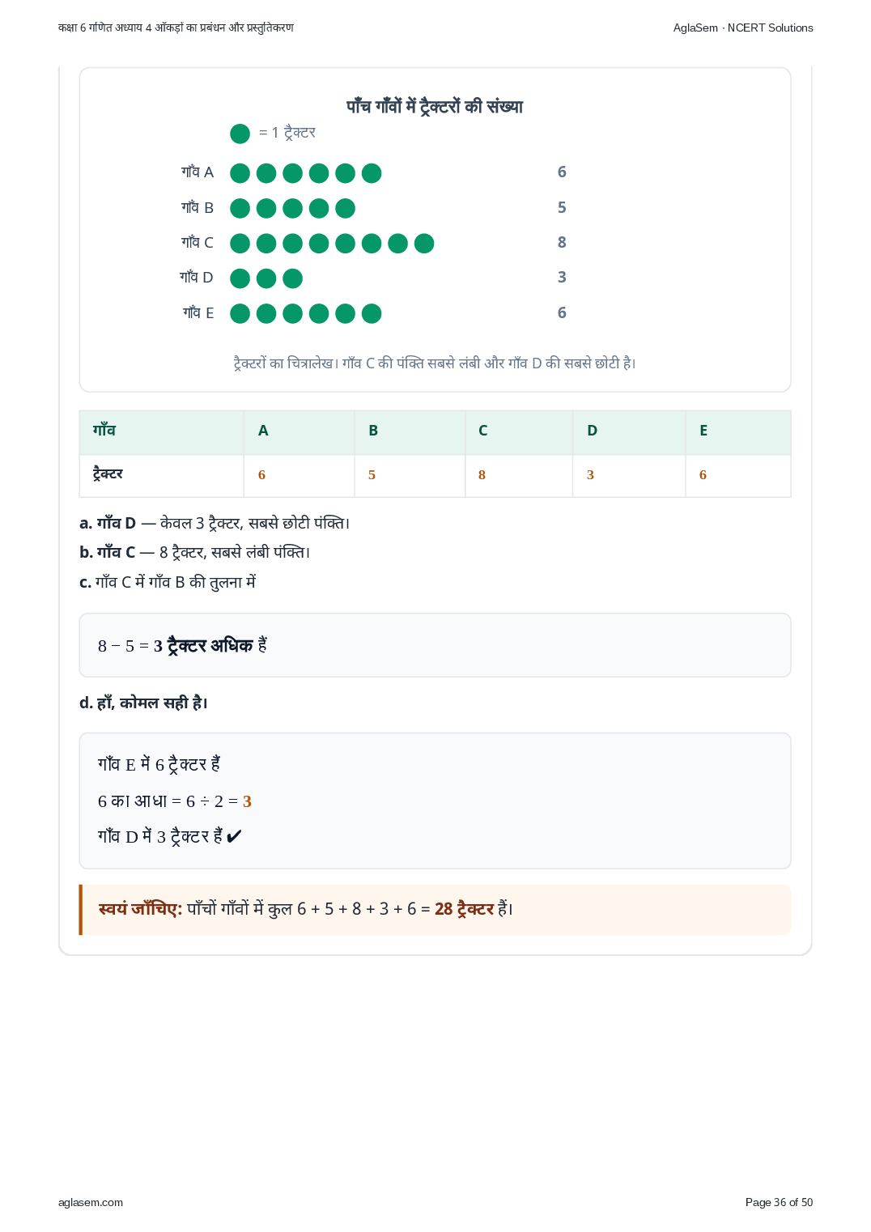Click AglaSem · NCERT Solutions header text
The image size is (871, 1232).
(743, 28)
